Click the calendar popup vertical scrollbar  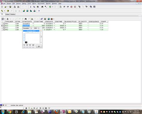[x=41, y=37]
